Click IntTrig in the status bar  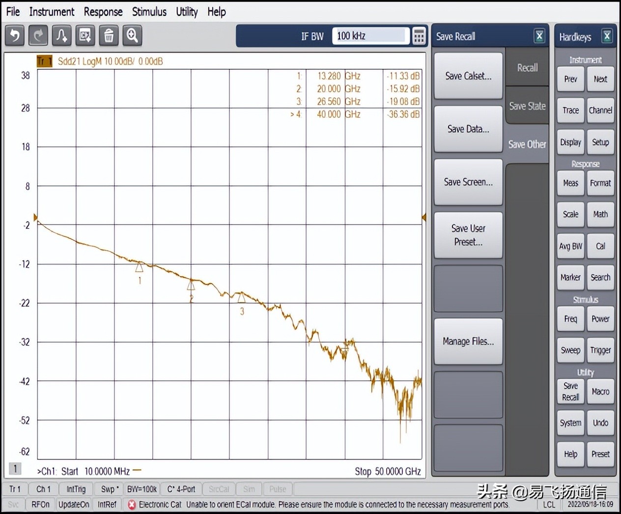(76, 489)
